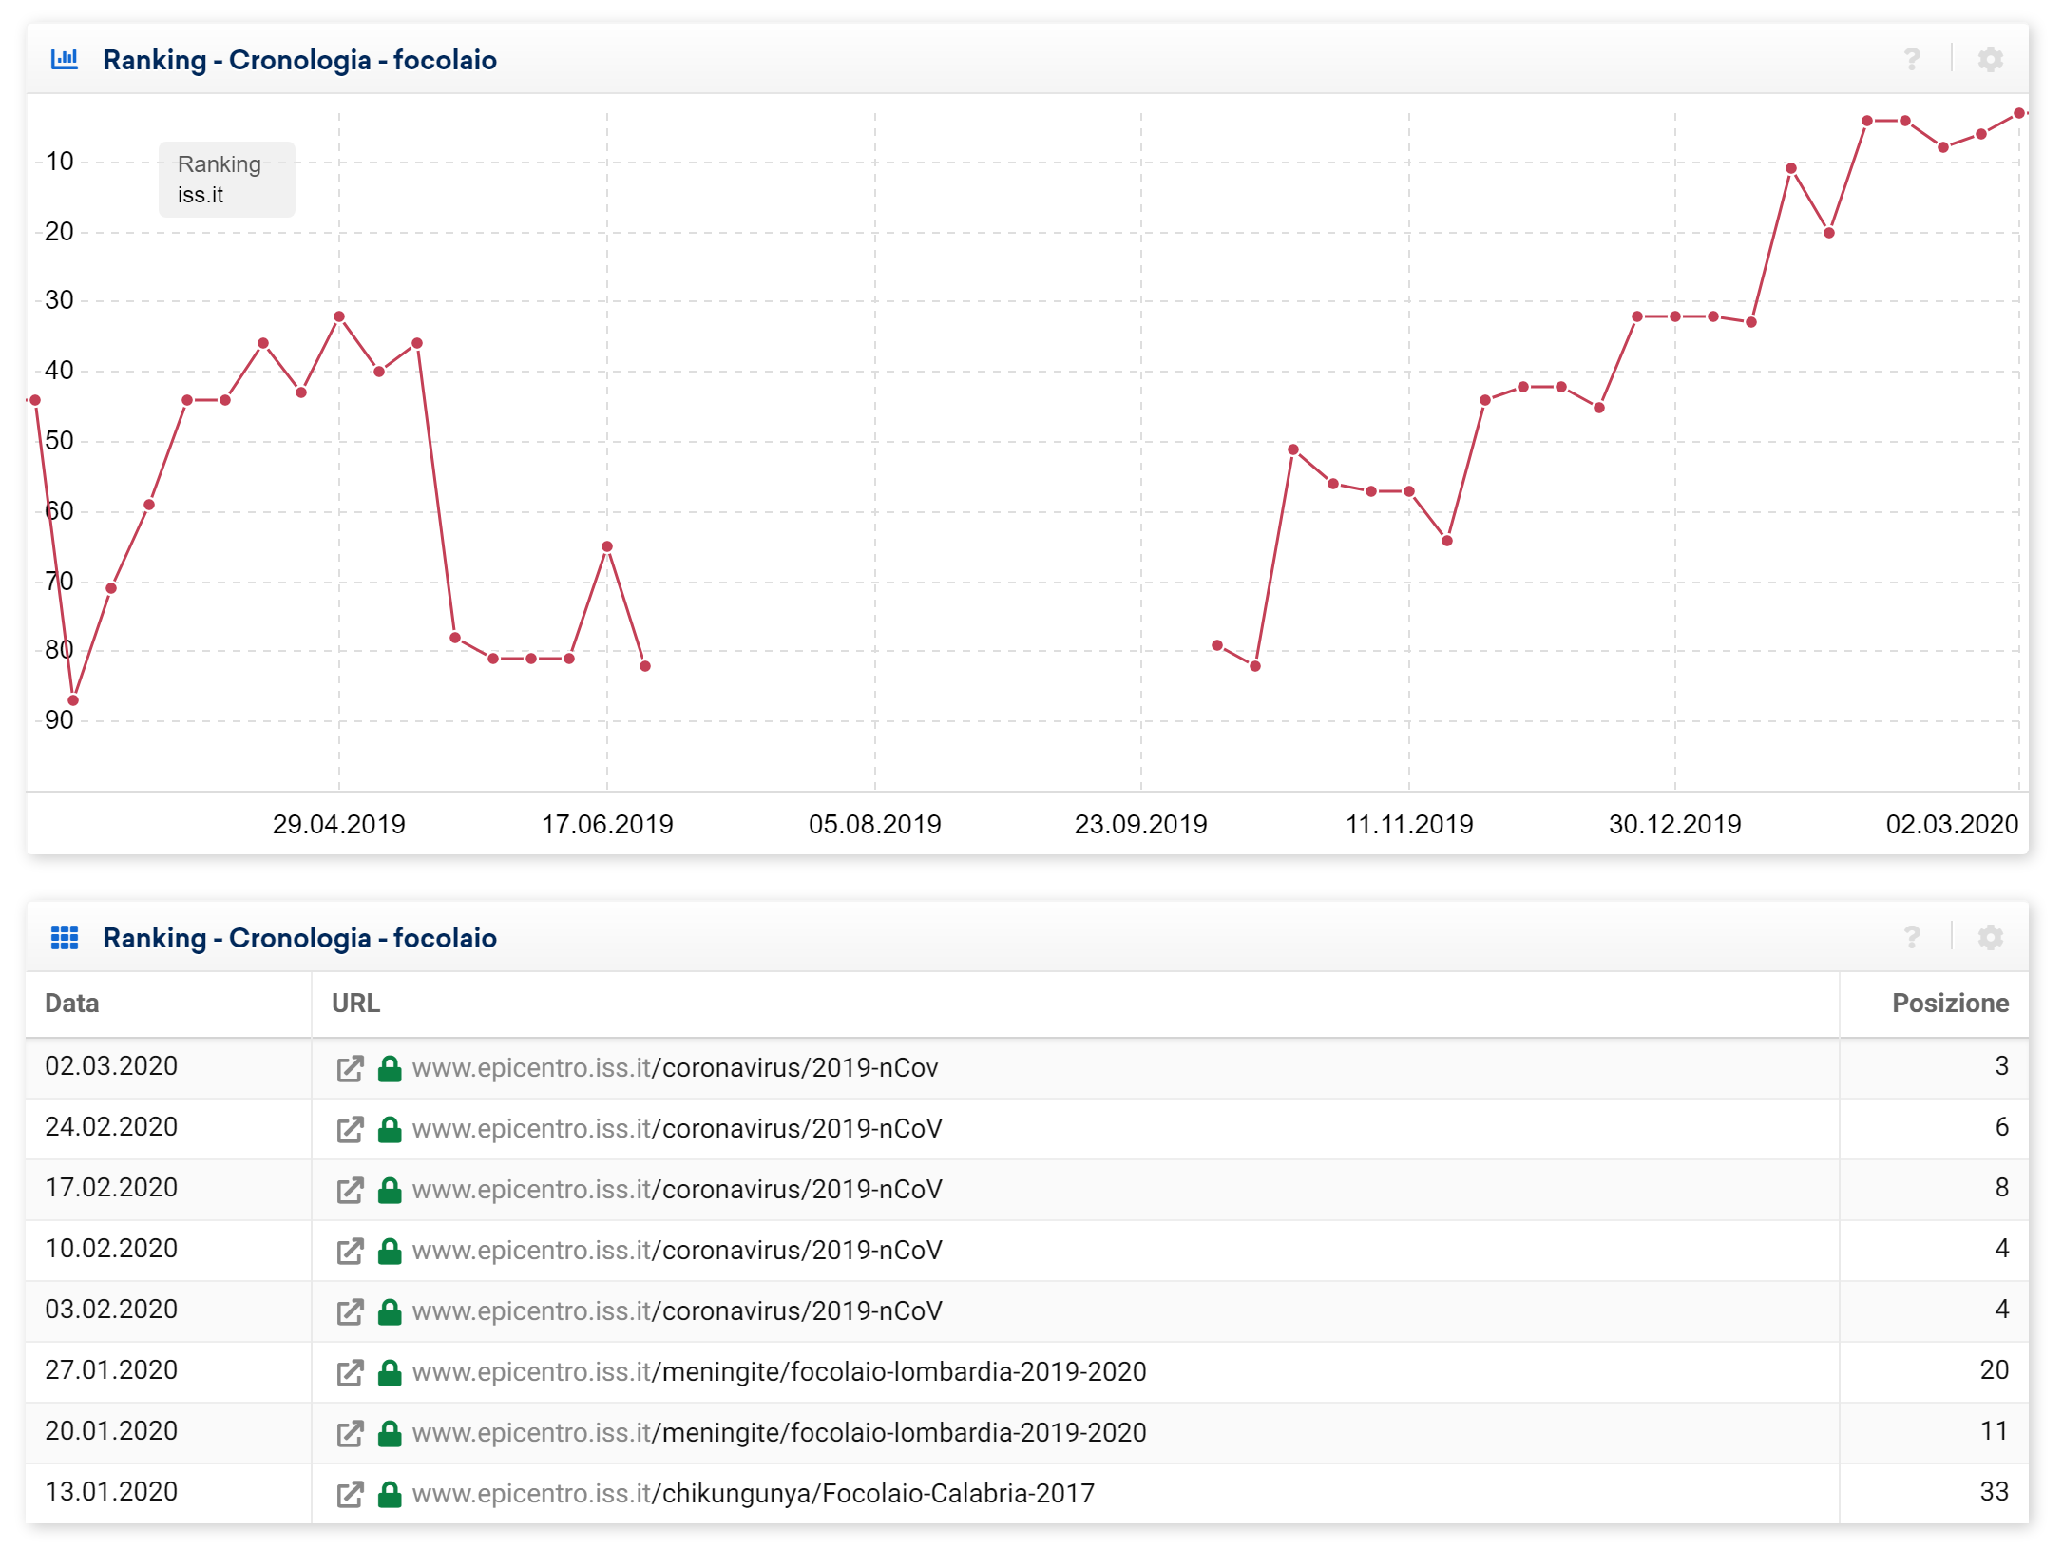Screen dimensions: 2063x1549
Task: Open help question mark of table panel
Action: (1912, 938)
